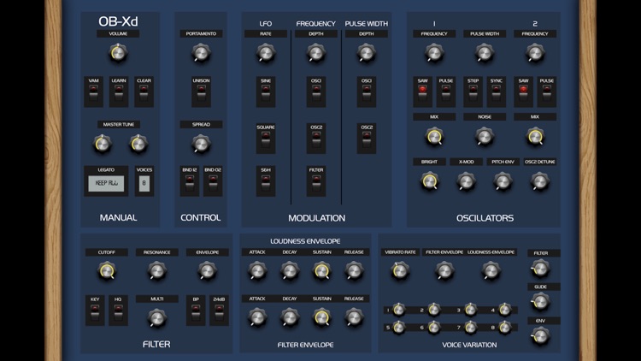Enable the LFO S&H switch
Screen dimensions: 641x361
click(x=266, y=182)
